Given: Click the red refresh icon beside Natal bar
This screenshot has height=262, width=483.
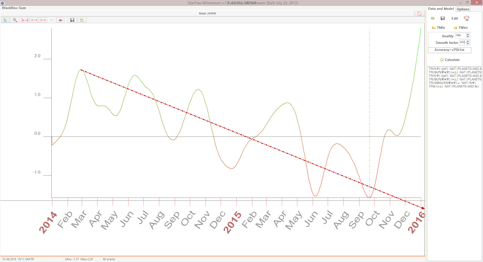Looking at the screenshot, I should [419, 14].
